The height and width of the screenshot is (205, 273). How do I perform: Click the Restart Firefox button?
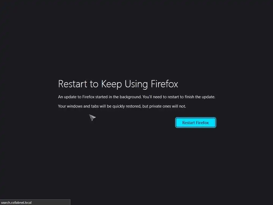click(x=195, y=123)
